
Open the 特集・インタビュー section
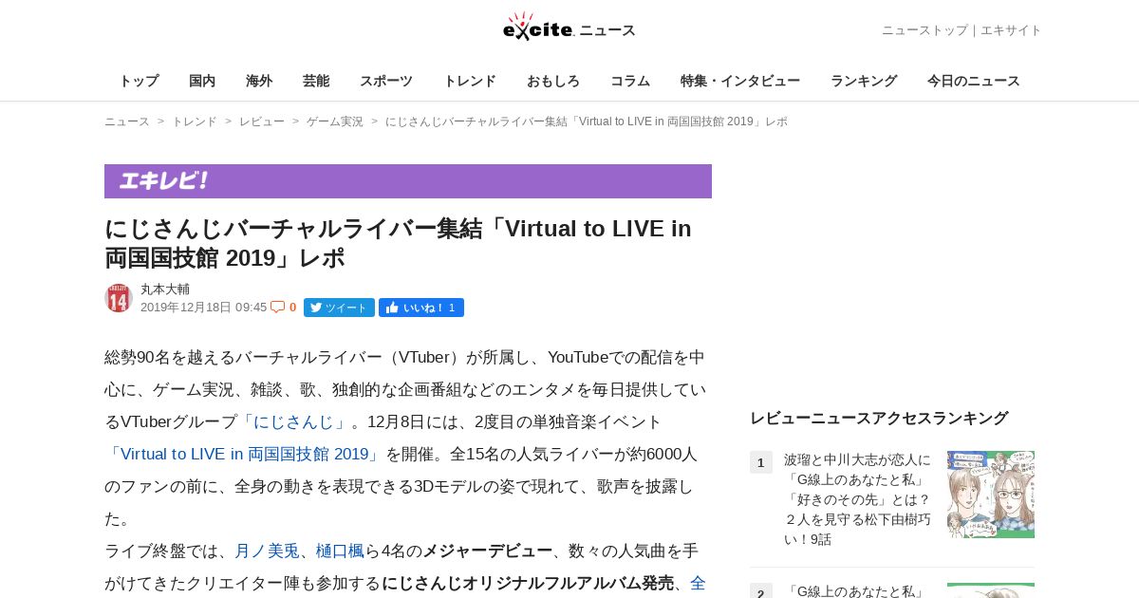click(x=740, y=82)
